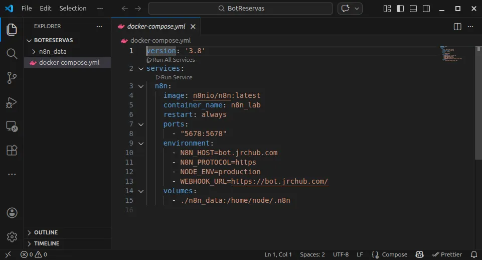The image size is (482, 260).
Task: Open the n8nio/n8n image link
Action: (212, 95)
